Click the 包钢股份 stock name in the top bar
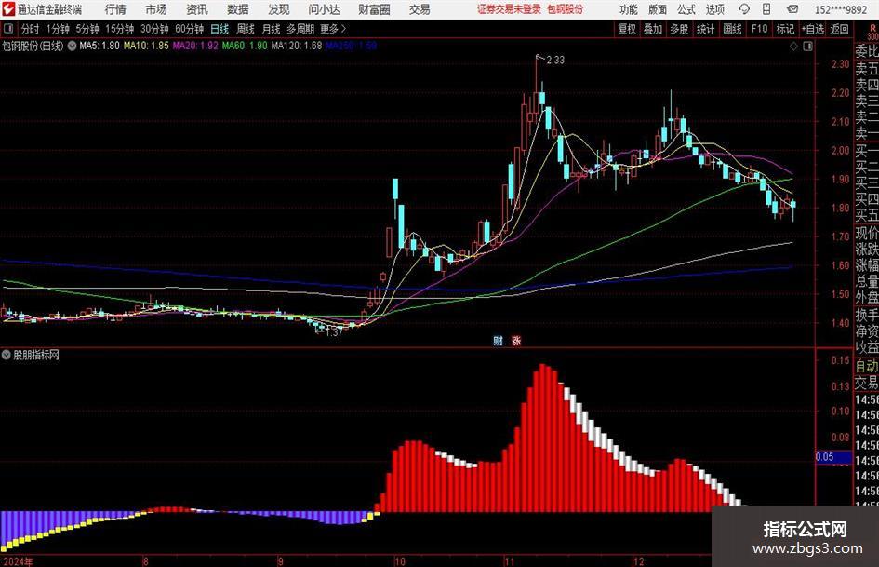879x567 pixels. (x=565, y=9)
